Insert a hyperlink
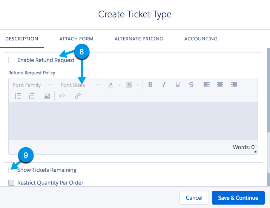Image resolution: width=270 pixels, height=208 pixels. 78,96
